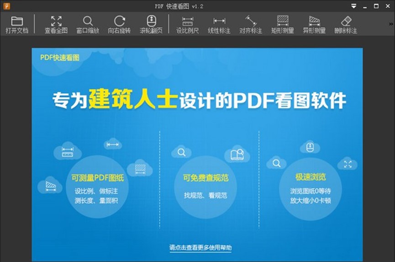The width and height of the screenshot is (395, 262).
Task: Click the 测长度、量面积 text
Action: coord(96,200)
